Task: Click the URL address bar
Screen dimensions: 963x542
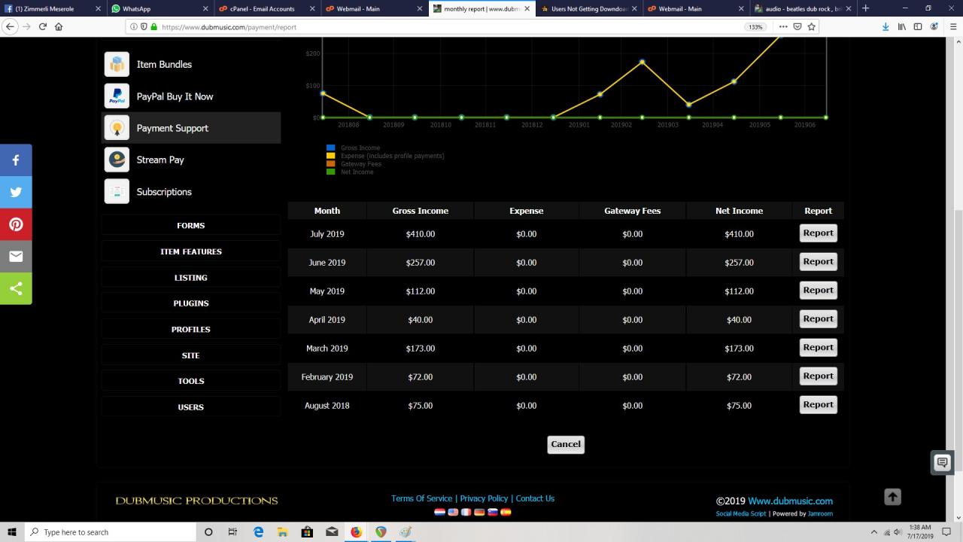Action: 451,26
